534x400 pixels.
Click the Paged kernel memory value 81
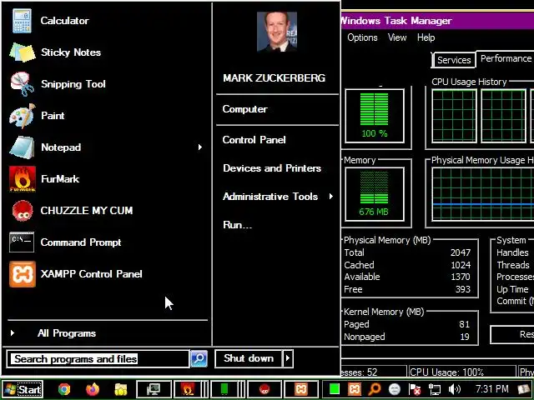pyautogui.click(x=465, y=324)
